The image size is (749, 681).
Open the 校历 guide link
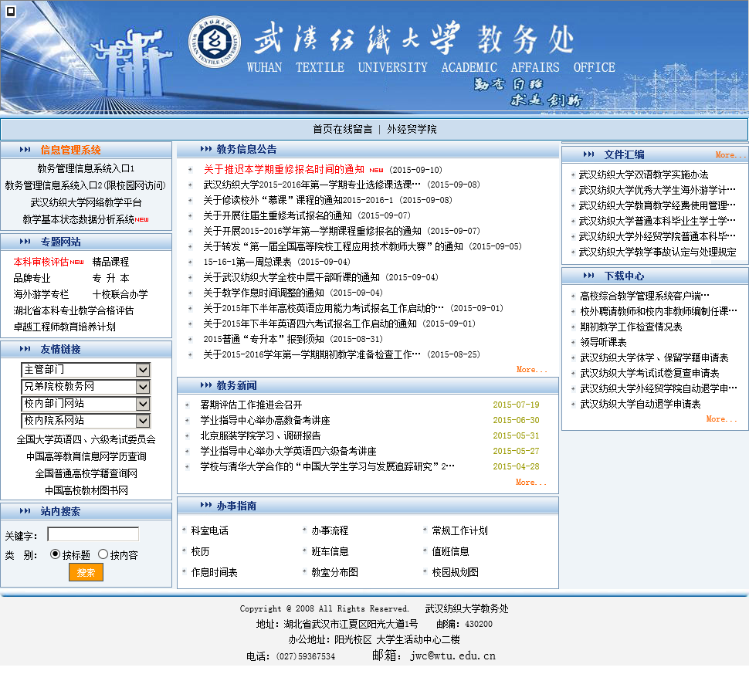(x=200, y=551)
